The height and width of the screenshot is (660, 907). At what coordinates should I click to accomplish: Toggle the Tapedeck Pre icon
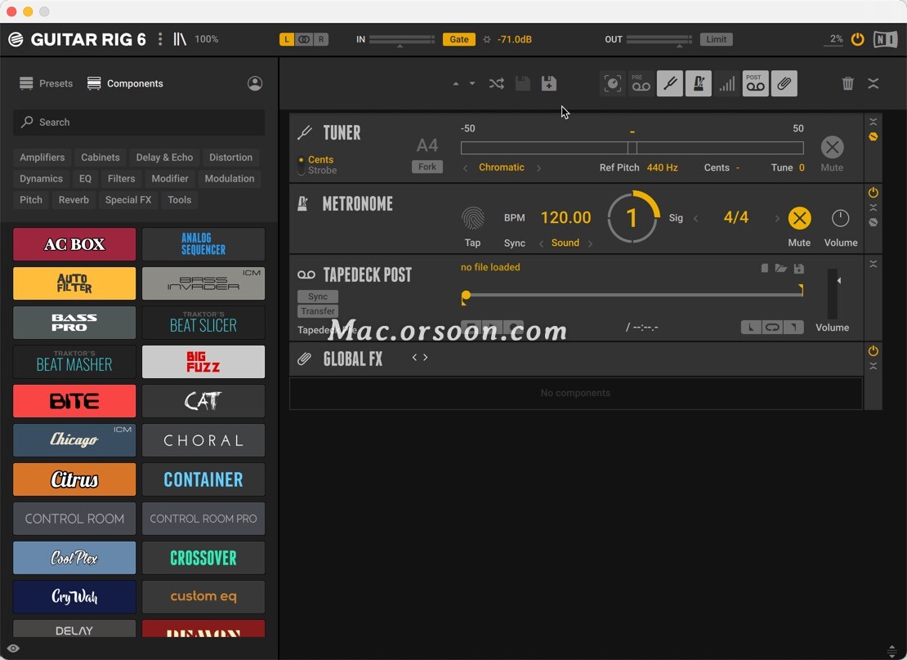click(x=641, y=83)
